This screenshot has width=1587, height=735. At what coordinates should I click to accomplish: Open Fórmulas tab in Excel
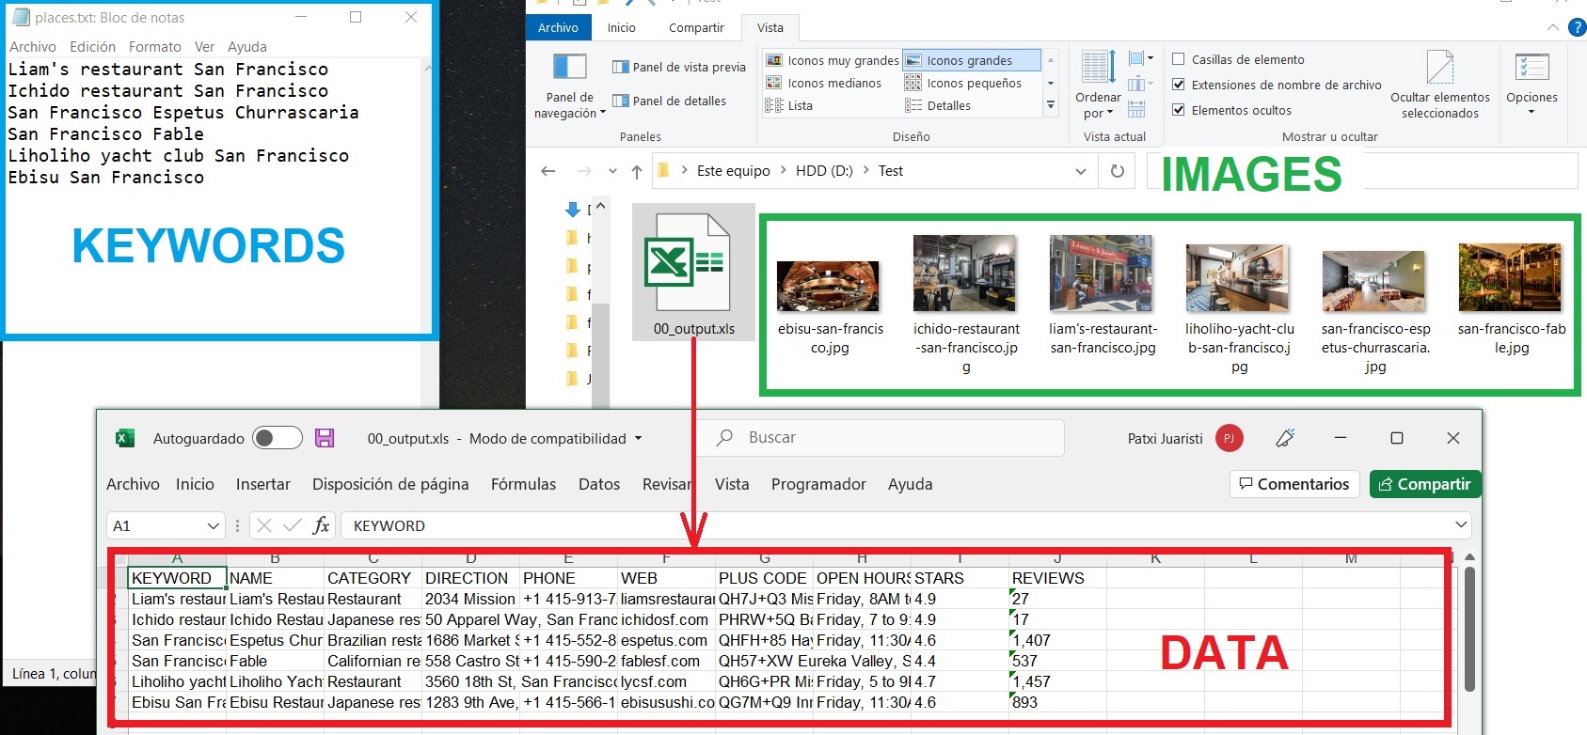tap(523, 484)
